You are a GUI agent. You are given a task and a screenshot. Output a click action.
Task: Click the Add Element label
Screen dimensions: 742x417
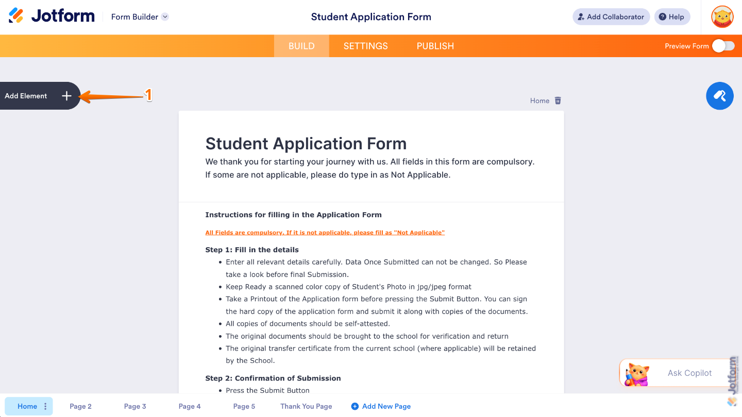click(26, 96)
